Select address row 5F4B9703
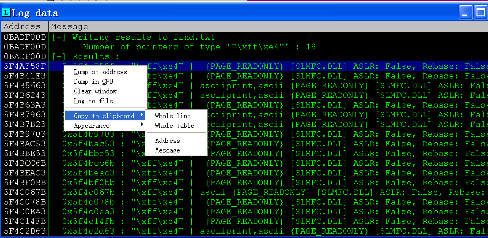 point(25,134)
